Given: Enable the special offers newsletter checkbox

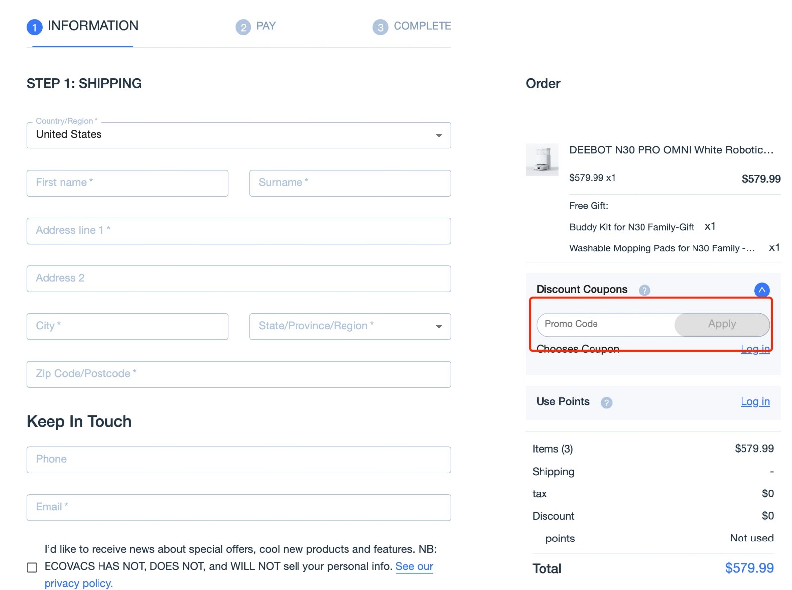Looking at the screenshot, I should (32, 567).
